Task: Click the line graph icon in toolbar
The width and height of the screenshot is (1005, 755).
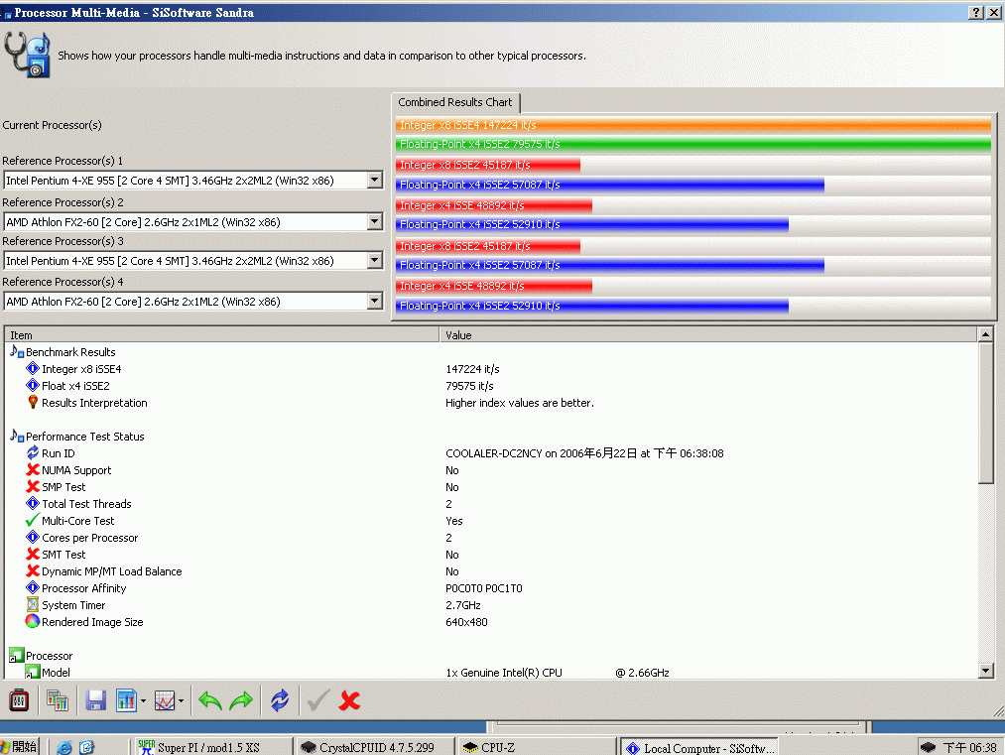Action: 165,700
